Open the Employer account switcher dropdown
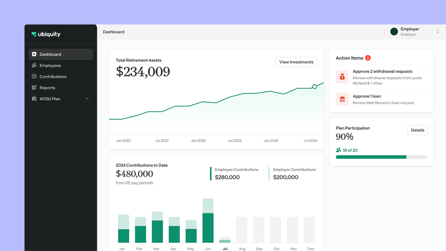446x251 pixels. click(x=438, y=31)
